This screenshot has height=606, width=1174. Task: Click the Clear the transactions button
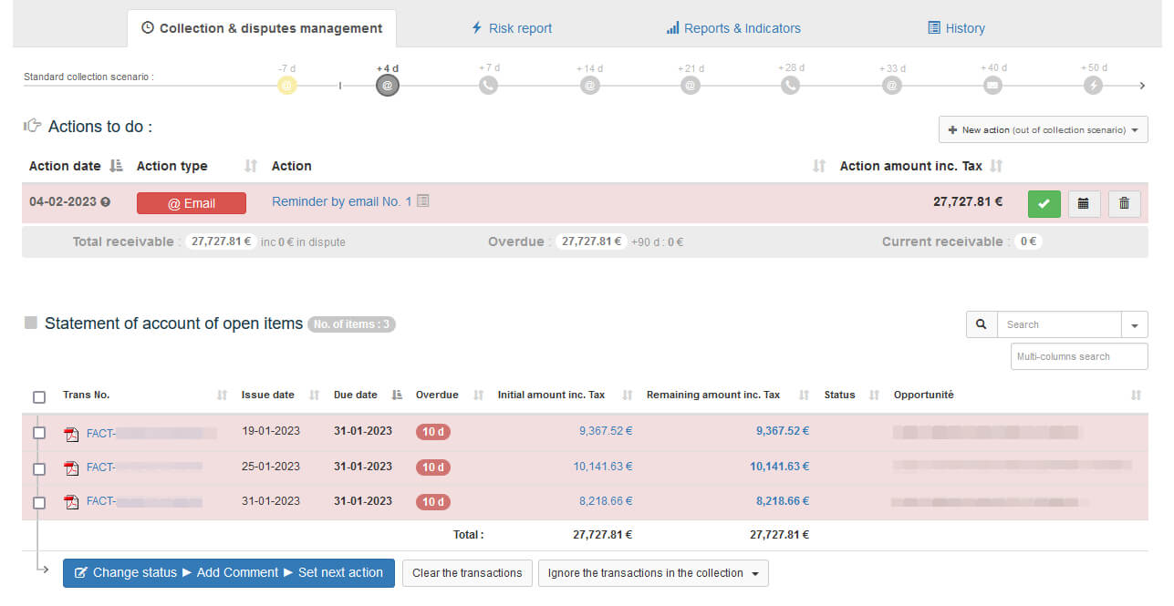(467, 573)
